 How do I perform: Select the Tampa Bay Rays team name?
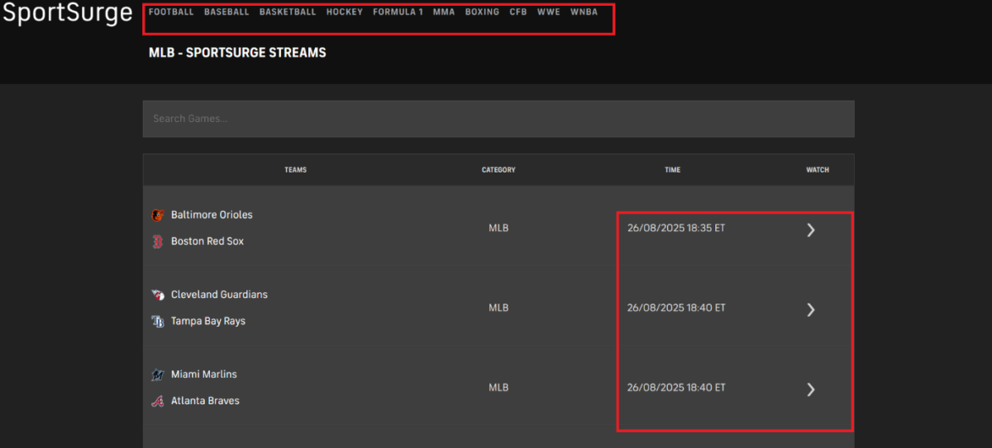(208, 321)
